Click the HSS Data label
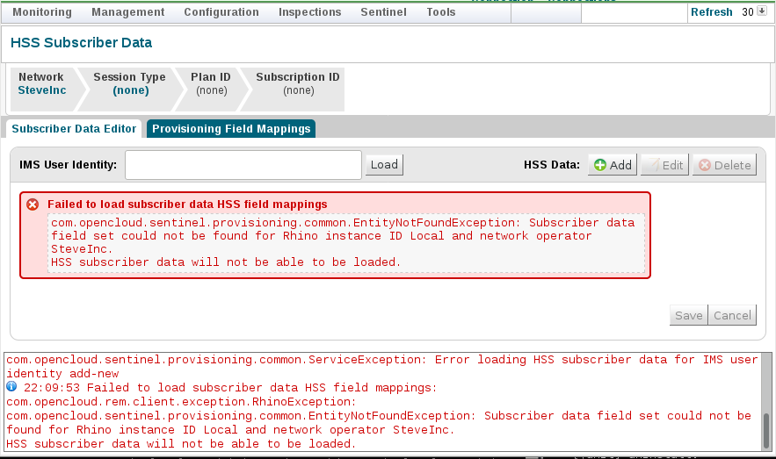Screen dimensions: 776x459 (x=552, y=165)
